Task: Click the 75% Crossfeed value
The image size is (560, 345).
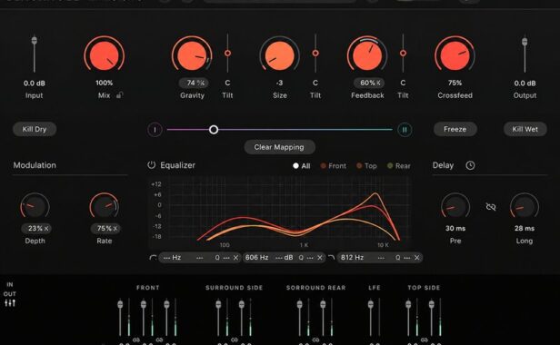Action: (x=455, y=83)
